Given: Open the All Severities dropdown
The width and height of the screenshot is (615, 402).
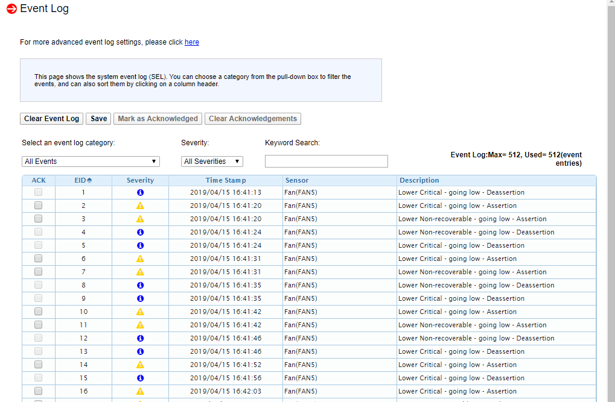Looking at the screenshot, I should [x=212, y=162].
